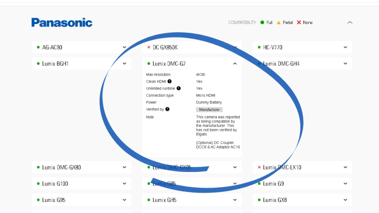379x213 pixels.
Task: Click the Max resolution label
Action: point(158,74)
